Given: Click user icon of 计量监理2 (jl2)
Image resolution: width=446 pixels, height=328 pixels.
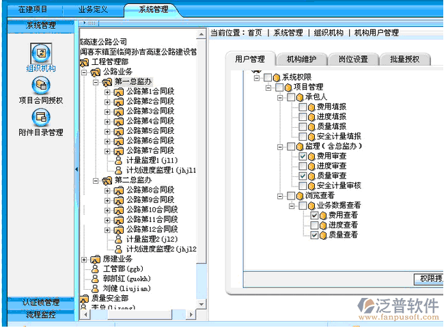Looking at the screenshot, I should (x=119, y=240).
